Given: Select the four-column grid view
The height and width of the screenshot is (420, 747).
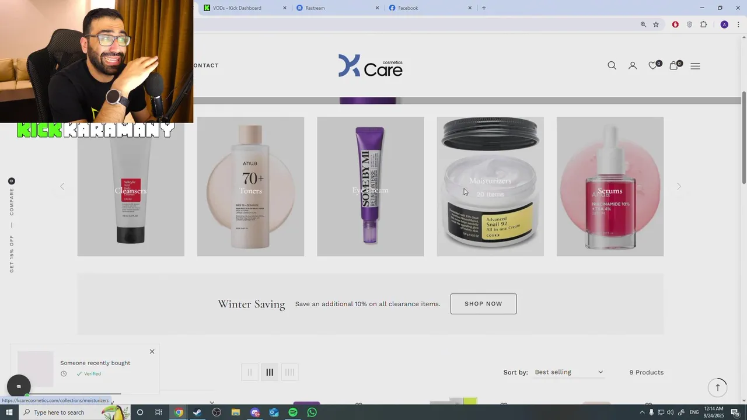Looking at the screenshot, I should point(289,372).
